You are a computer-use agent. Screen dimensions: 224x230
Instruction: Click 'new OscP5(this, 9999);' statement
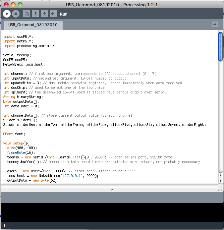click(45, 171)
